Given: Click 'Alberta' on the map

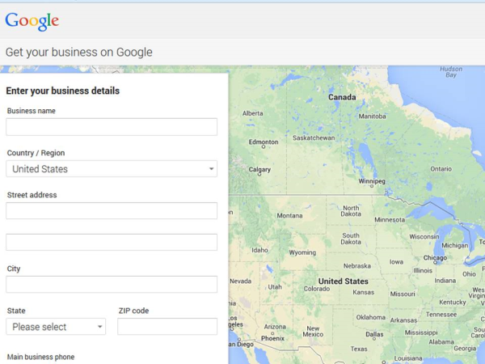Looking at the screenshot, I should (x=253, y=113).
